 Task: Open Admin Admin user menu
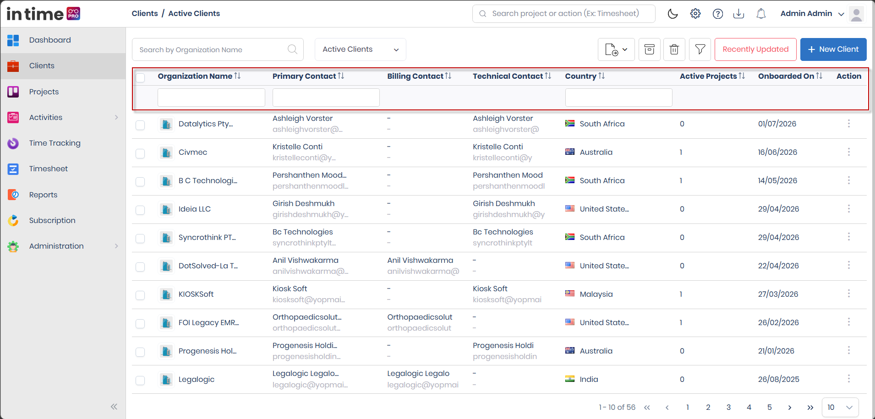click(812, 14)
